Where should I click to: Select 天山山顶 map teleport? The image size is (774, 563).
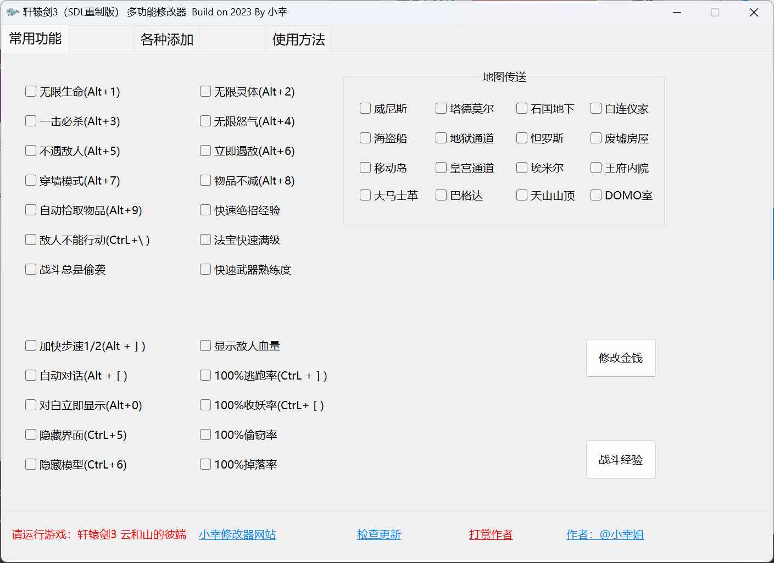click(x=521, y=194)
